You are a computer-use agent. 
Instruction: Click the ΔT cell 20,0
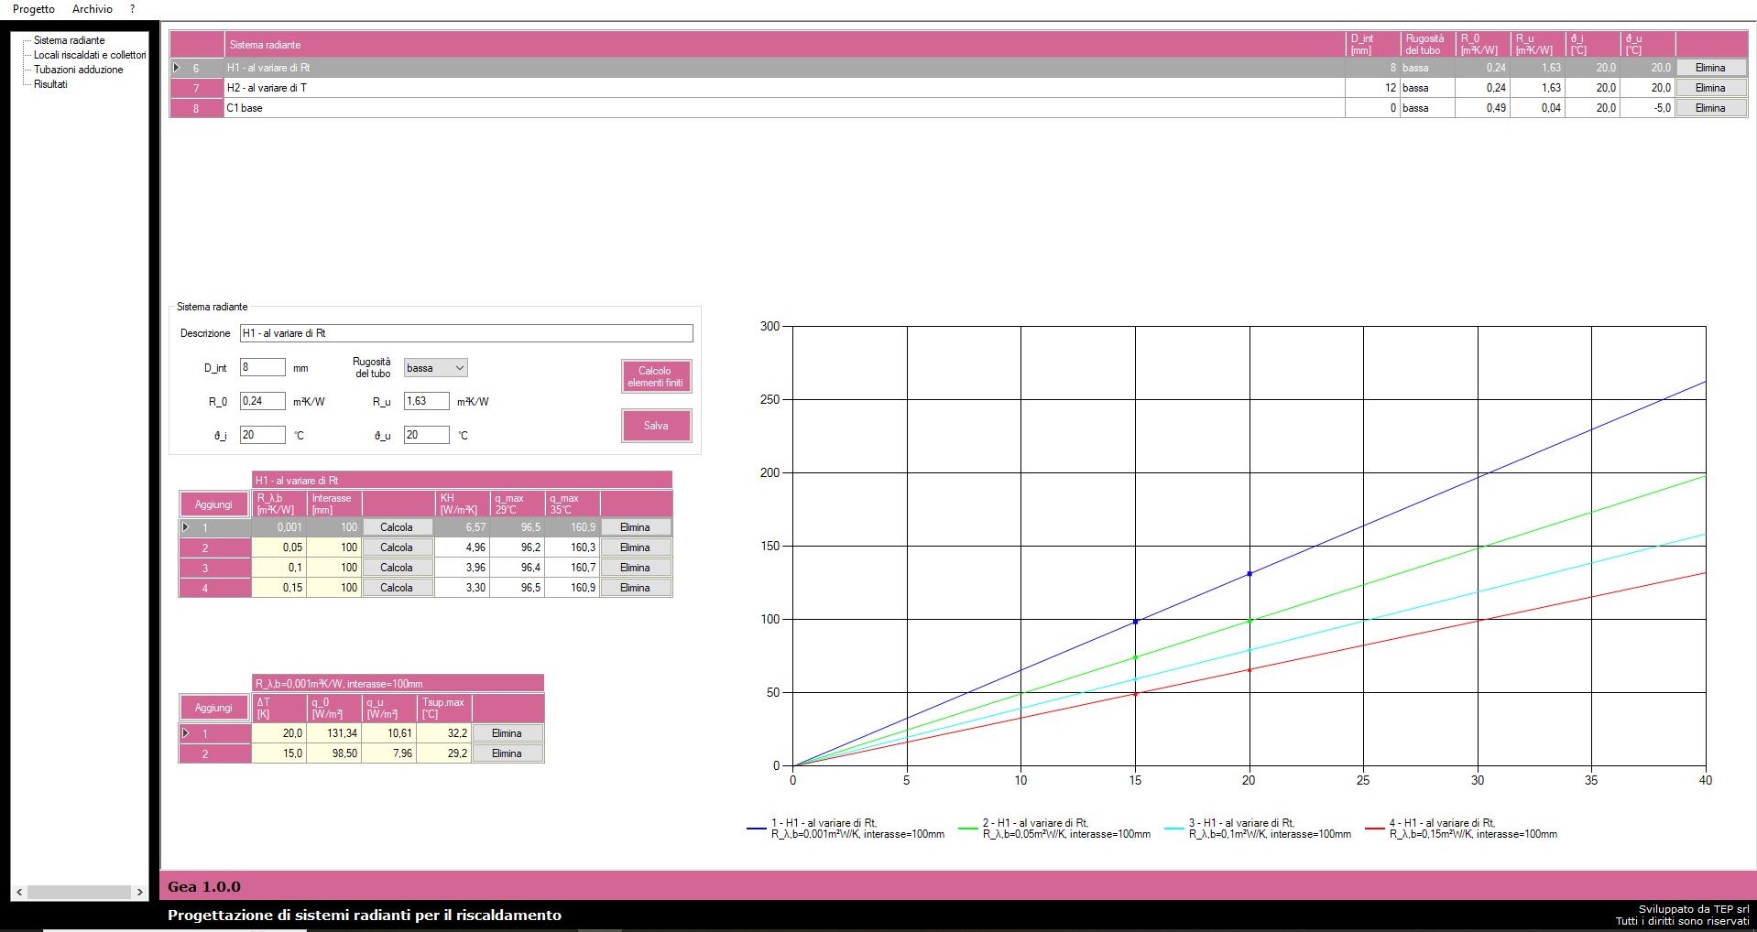[x=279, y=733]
